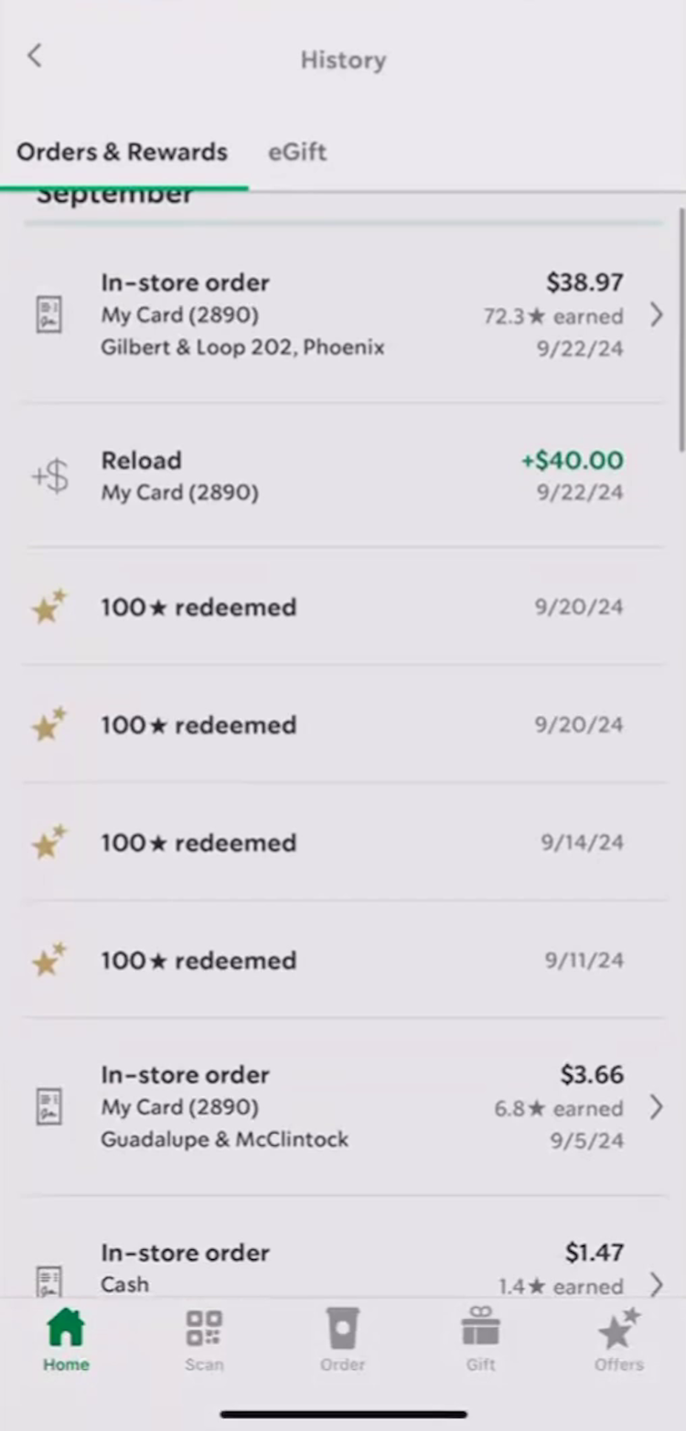Open the Offers star icon
The height and width of the screenshot is (1431, 686).
[619, 1329]
